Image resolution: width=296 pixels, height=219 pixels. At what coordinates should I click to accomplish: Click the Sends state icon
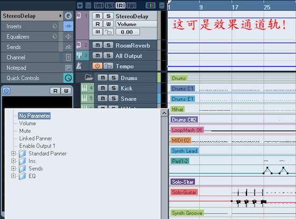pos(68,47)
